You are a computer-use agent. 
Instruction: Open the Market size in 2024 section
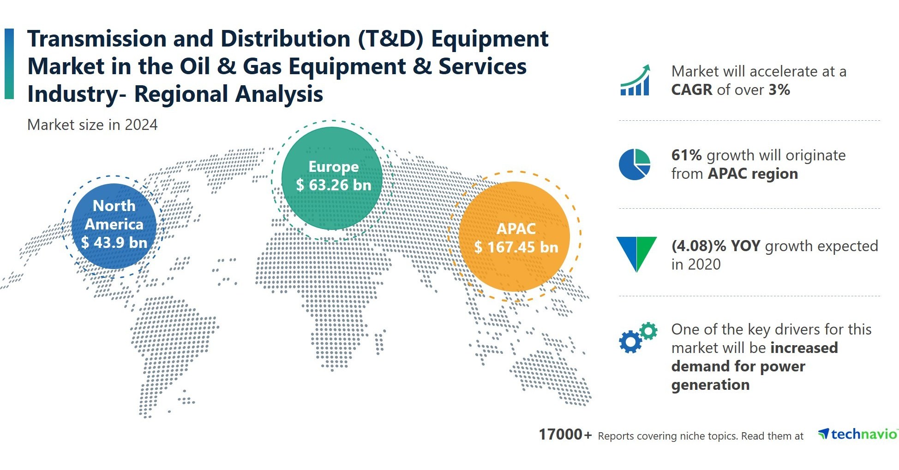92,124
